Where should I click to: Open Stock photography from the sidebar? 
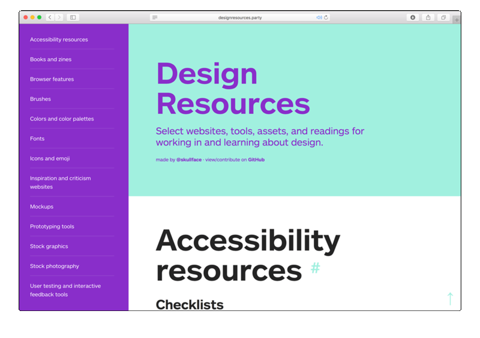55,266
